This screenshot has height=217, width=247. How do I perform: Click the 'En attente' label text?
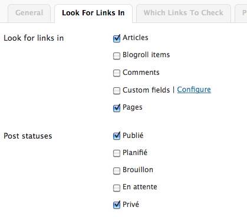pos(140,187)
